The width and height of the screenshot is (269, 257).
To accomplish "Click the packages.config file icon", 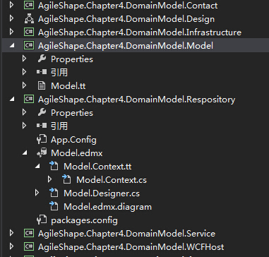I will click(x=42, y=220).
